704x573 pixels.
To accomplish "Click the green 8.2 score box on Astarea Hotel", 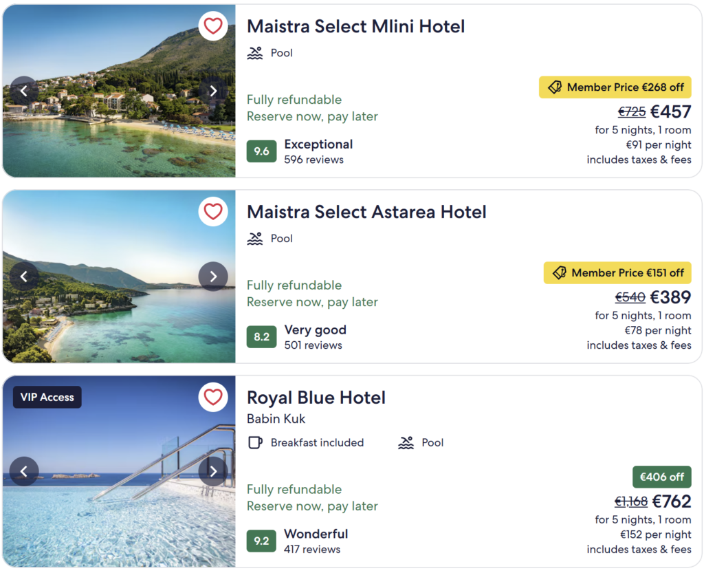I will click(261, 337).
